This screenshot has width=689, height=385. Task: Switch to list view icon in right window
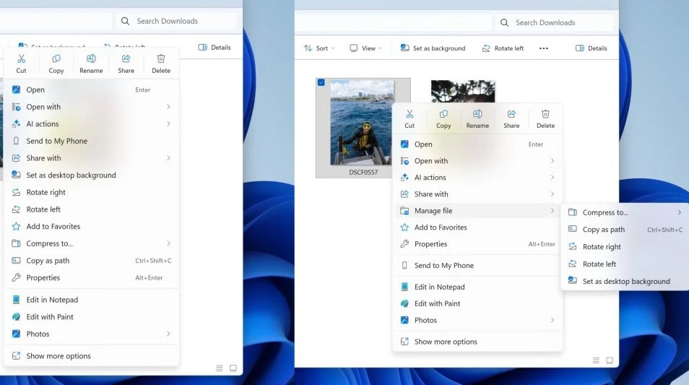[x=596, y=360]
